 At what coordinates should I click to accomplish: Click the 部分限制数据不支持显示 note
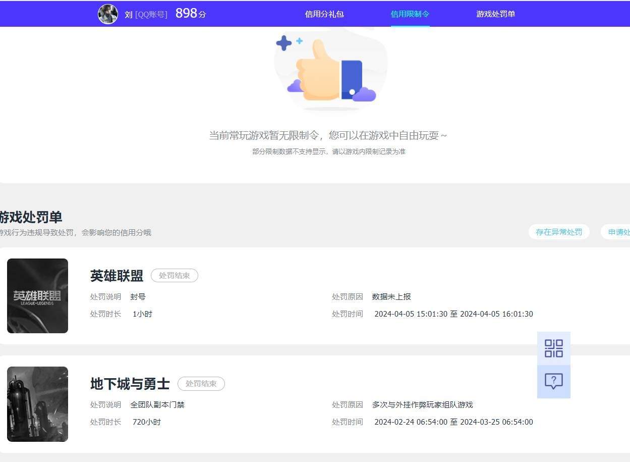click(329, 151)
